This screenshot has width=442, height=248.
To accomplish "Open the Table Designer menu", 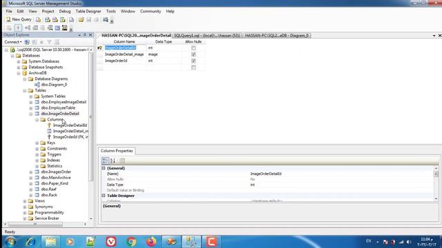I will click(88, 11).
